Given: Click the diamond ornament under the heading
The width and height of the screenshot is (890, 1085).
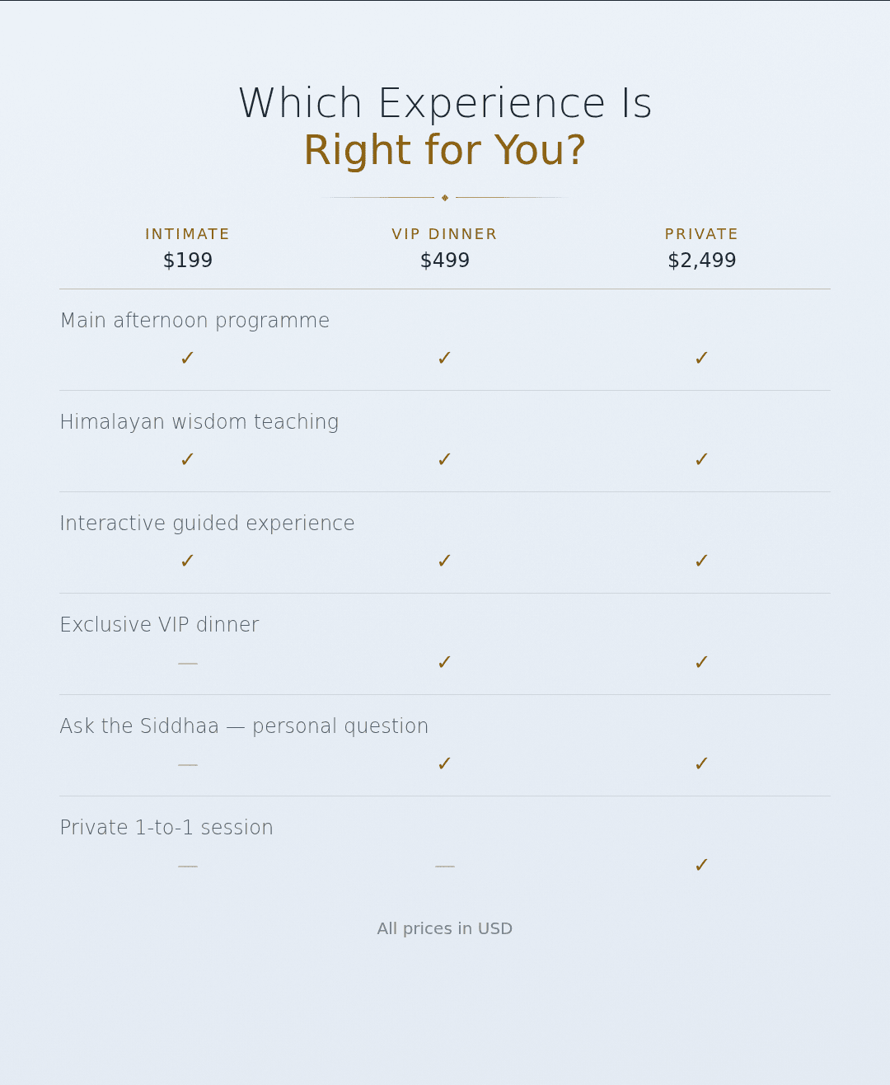Looking at the screenshot, I should 445,198.
